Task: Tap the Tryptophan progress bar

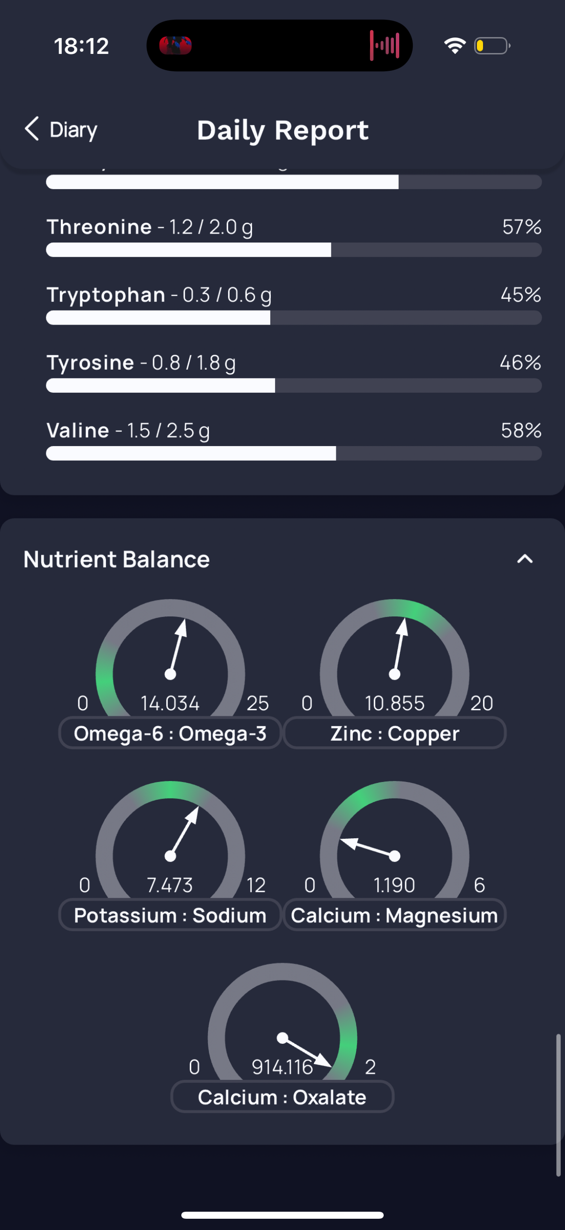Action: 294,318
